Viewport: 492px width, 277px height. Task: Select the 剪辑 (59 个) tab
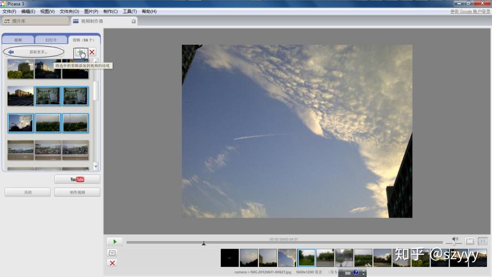pyautogui.click(x=83, y=40)
